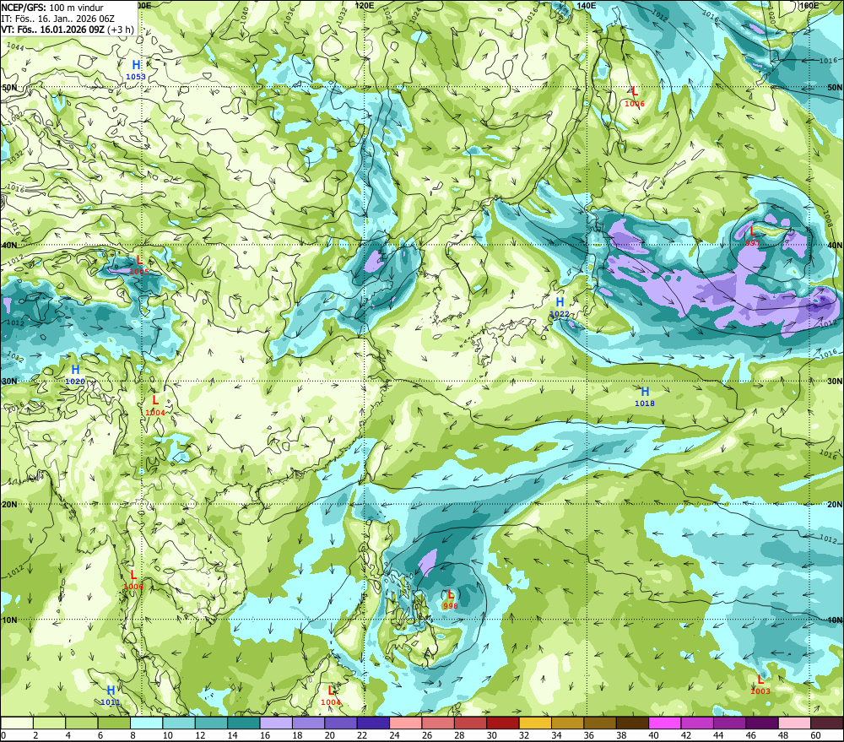Click the L 997 low pressure marker
This screenshot has width=844, height=742.
(x=753, y=236)
